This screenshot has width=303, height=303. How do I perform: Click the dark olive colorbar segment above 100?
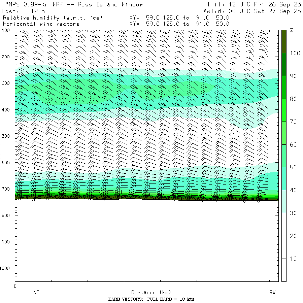point(284,41)
